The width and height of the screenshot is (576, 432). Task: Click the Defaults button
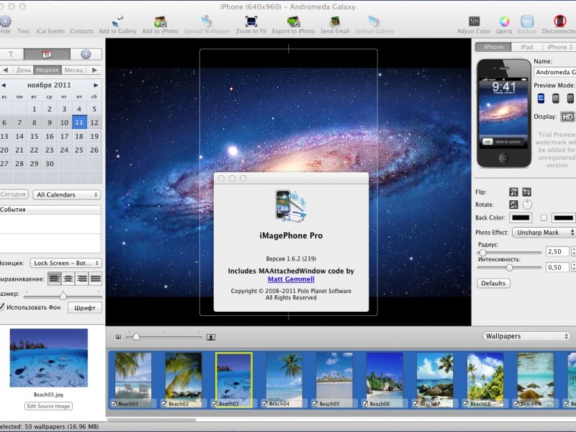coord(493,283)
